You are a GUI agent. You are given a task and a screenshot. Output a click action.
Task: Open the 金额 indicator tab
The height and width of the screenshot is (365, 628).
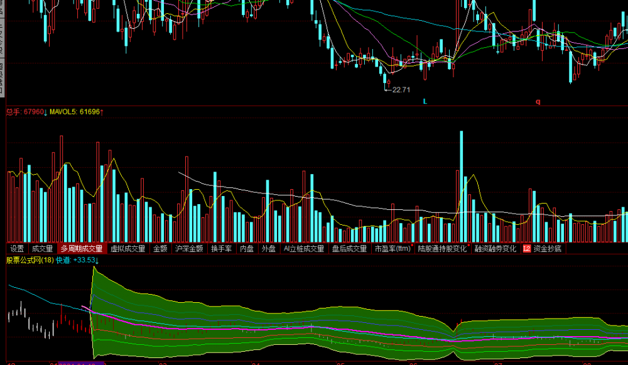tap(160, 249)
